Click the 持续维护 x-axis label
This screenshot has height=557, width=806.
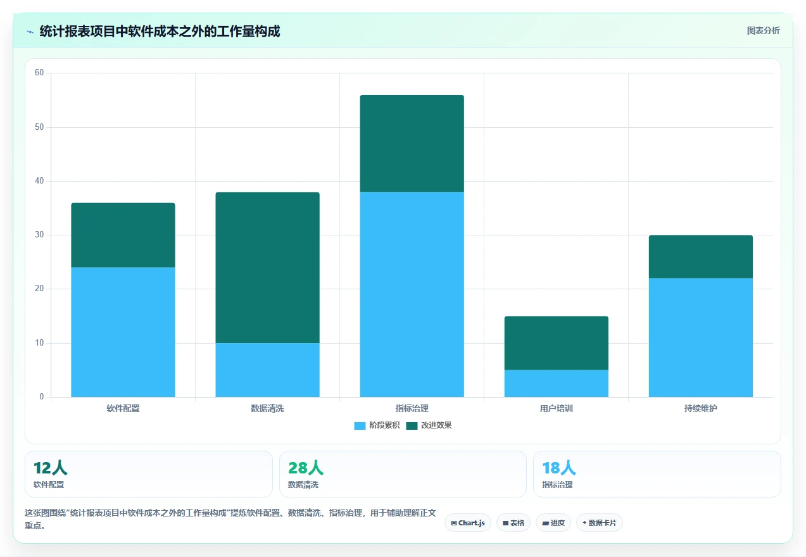[x=700, y=408]
